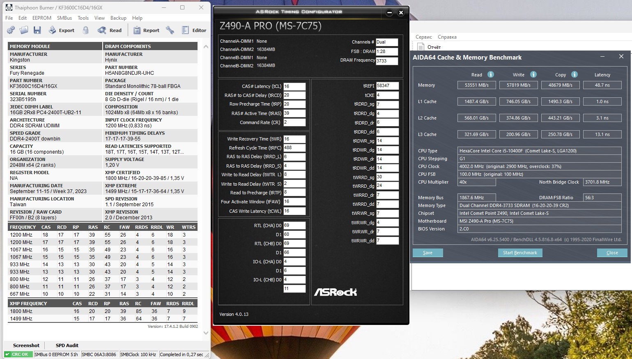Screen dimensions: 632x359
Task: Click the Copy info icon in AIDA64 benchmark
Action: click(x=575, y=74)
